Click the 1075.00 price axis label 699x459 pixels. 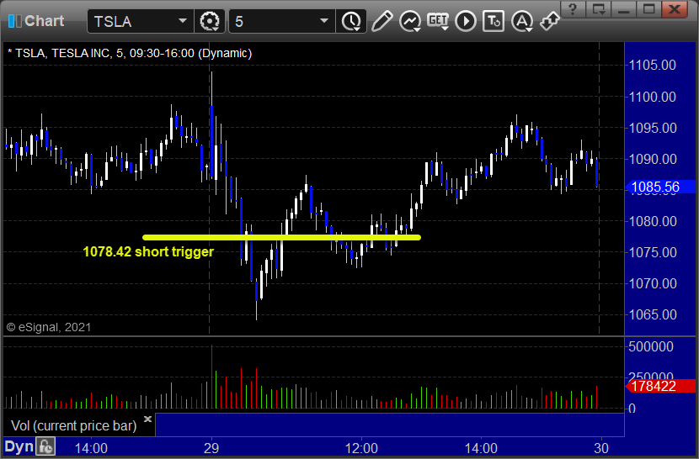(x=652, y=252)
